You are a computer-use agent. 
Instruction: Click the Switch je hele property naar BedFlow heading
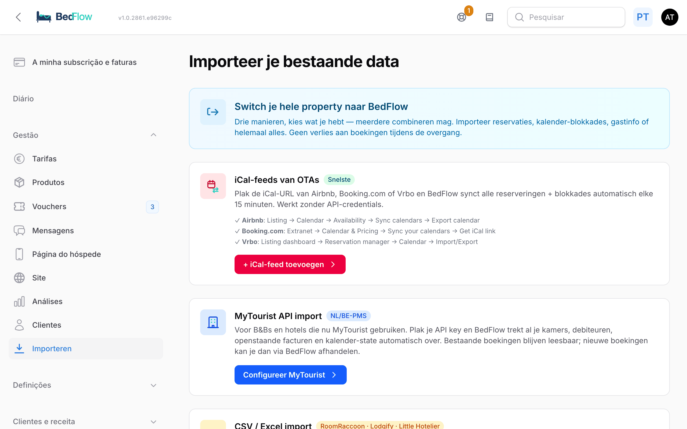(321, 107)
